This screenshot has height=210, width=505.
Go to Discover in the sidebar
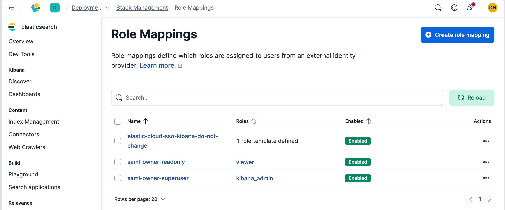point(20,81)
